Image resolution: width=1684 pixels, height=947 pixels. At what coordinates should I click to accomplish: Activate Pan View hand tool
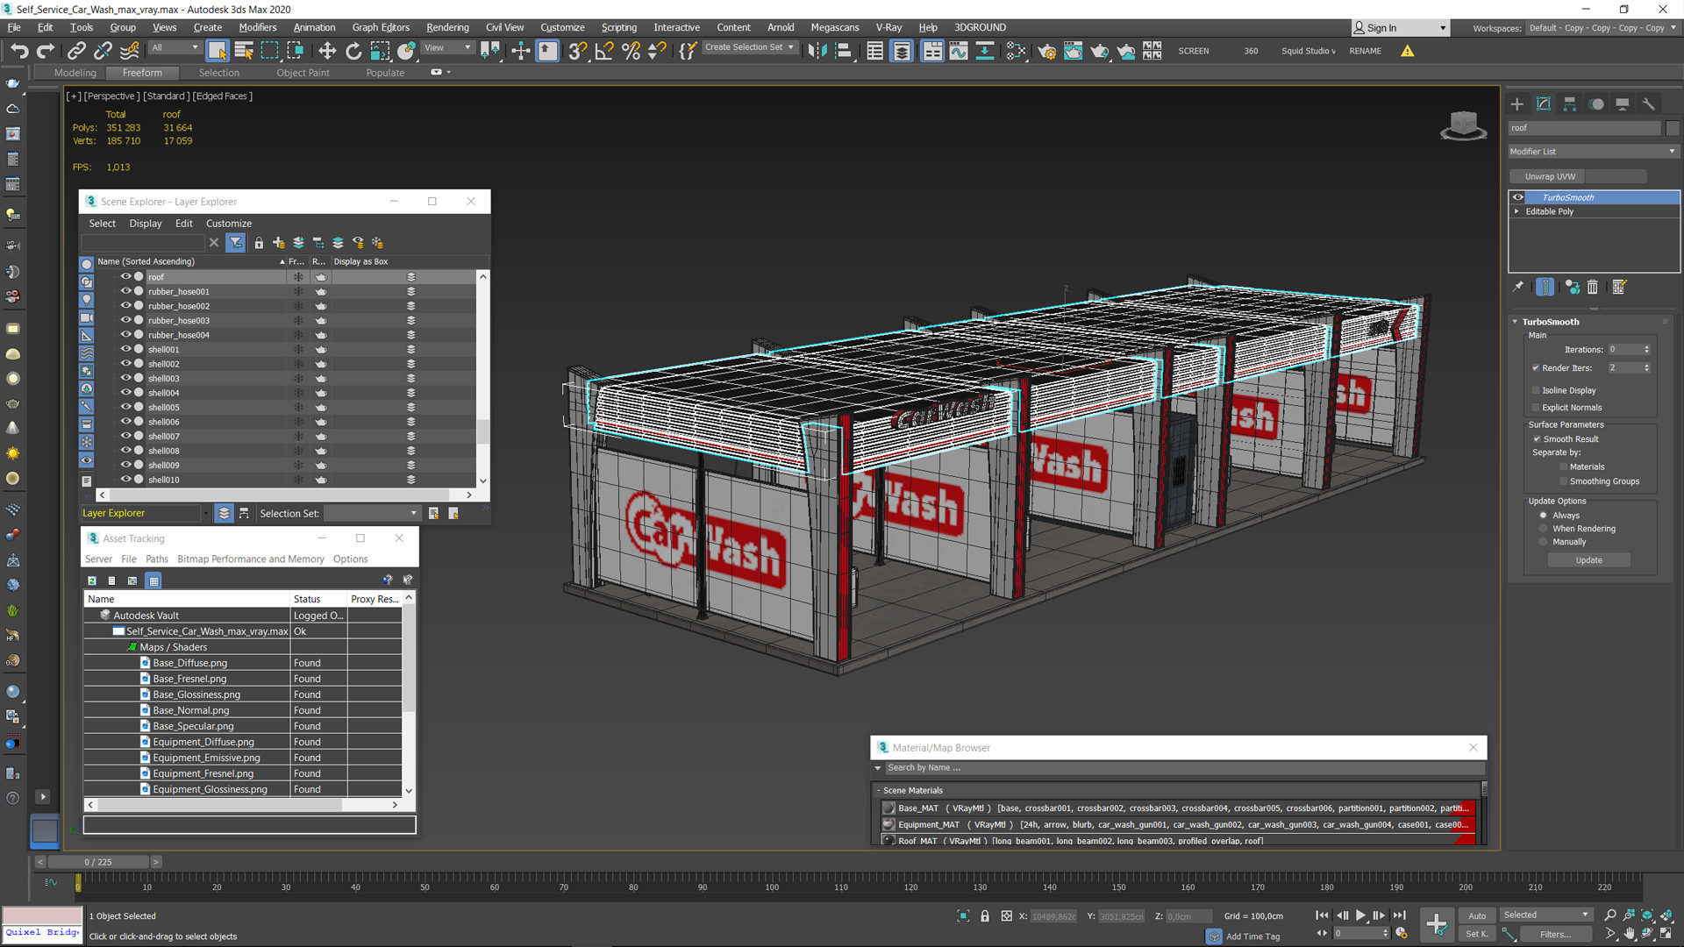[x=1629, y=934]
